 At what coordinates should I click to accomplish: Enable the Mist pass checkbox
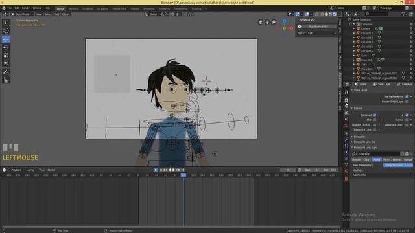(375, 120)
